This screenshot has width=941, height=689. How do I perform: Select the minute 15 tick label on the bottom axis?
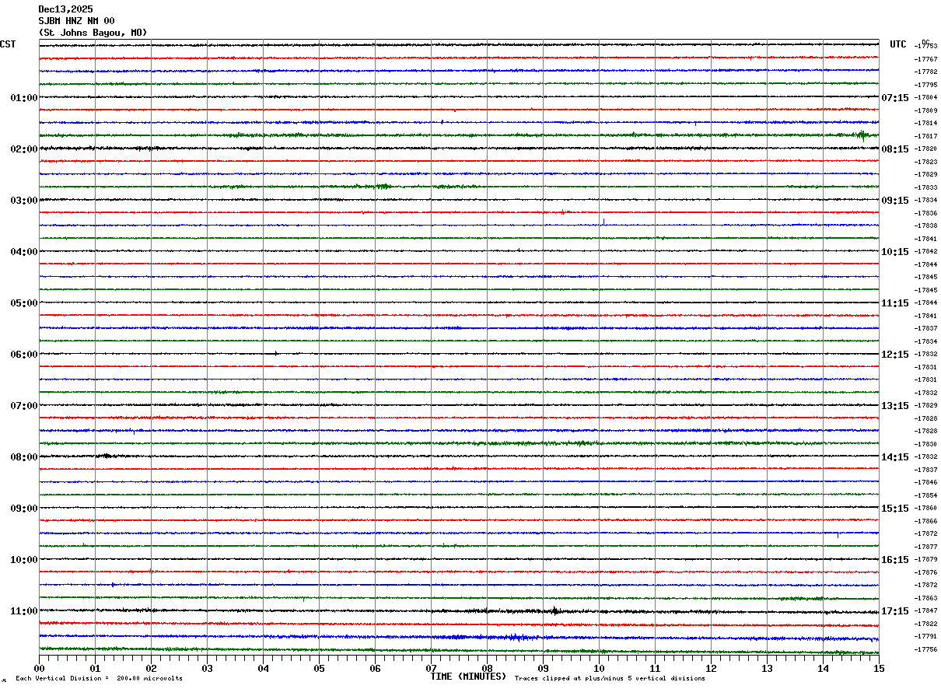tap(879, 668)
